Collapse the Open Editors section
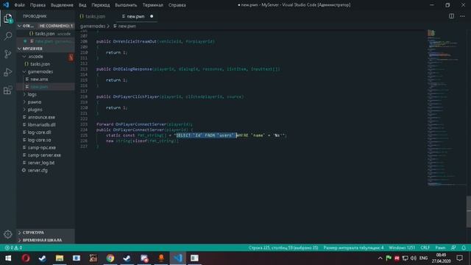Image resolution: width=471 pixels, height=265 pixels. [46, 26]
